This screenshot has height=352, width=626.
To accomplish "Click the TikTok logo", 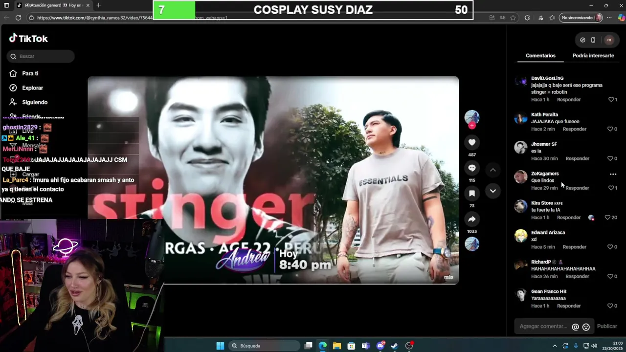I will (28, 38).
